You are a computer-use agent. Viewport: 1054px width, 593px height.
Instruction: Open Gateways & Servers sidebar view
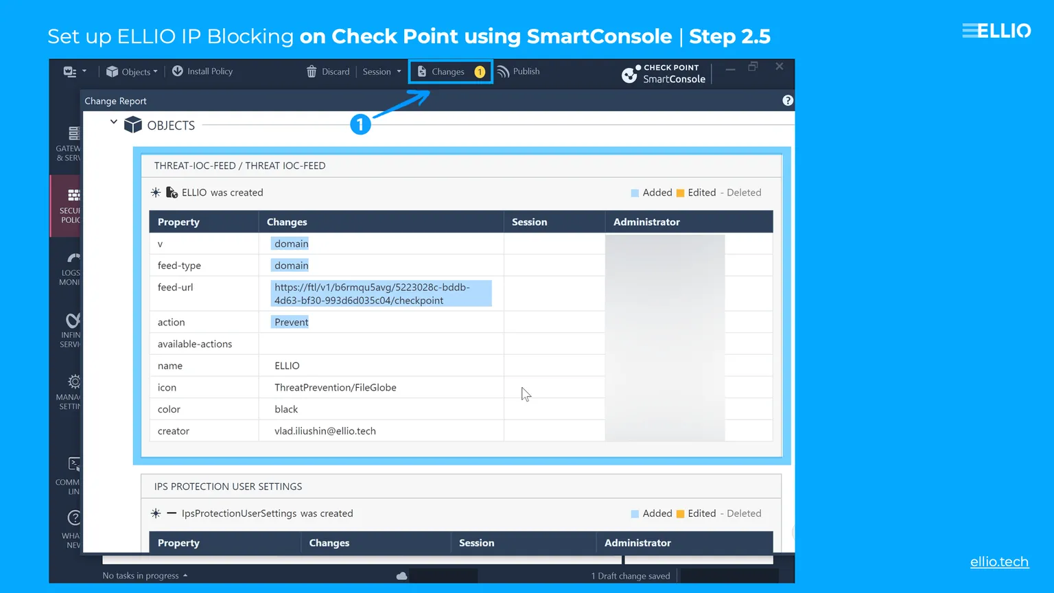point(69,143)
